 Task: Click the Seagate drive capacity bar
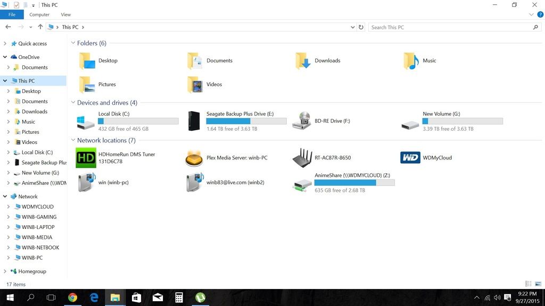pyautogui.click(x=246, y=121)
